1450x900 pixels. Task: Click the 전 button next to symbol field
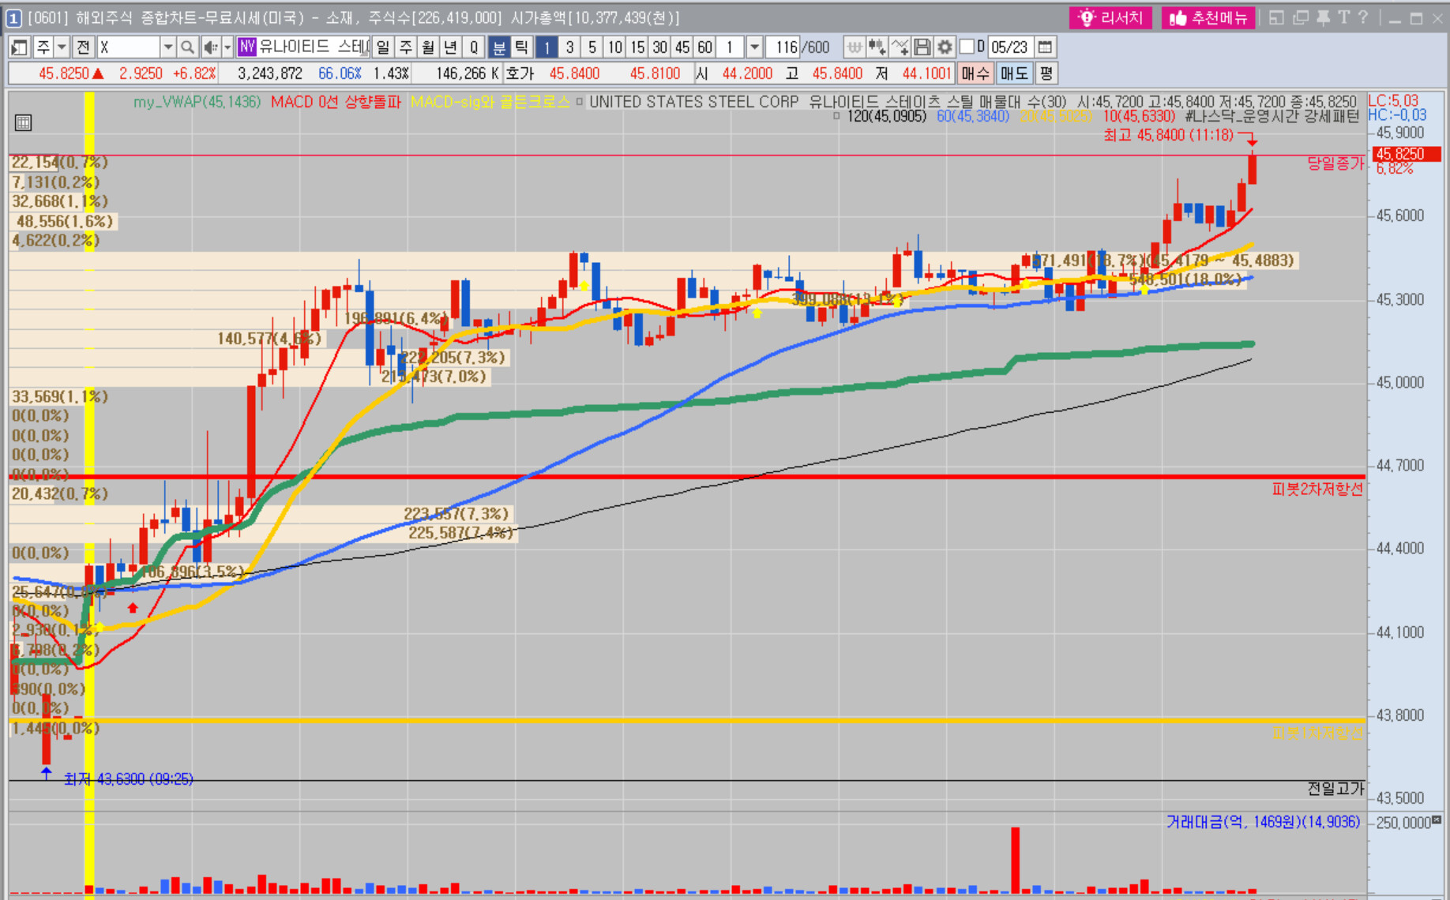coord(83,47)
